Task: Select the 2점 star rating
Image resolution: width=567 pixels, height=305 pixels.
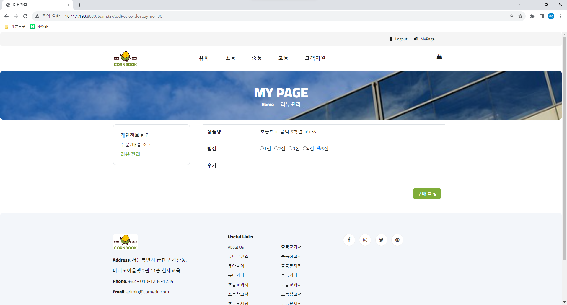Action: pos(276,149)
